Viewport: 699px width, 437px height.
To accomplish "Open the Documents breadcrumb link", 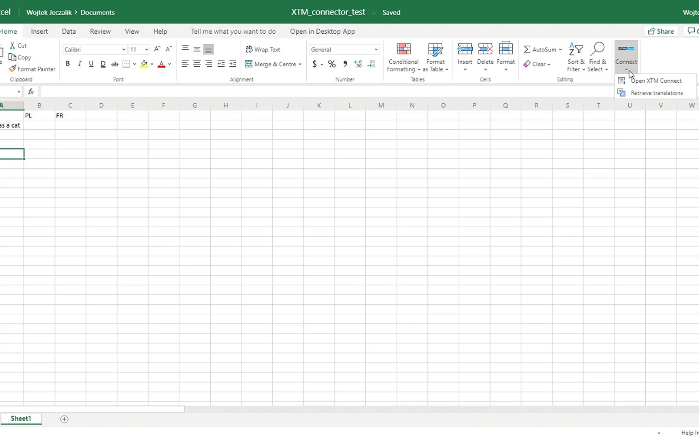I will [x=97, y=12].
